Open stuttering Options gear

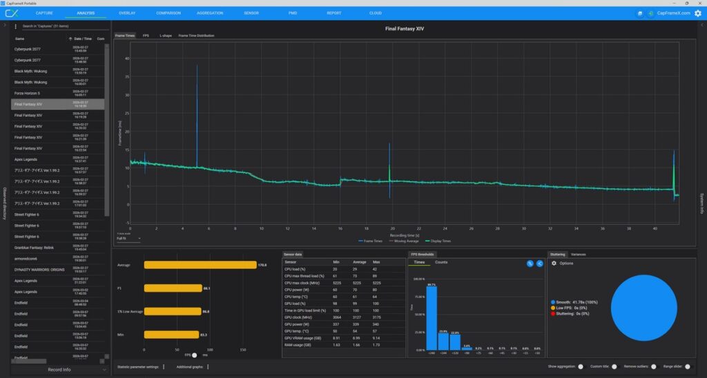(x=554, y=263)
